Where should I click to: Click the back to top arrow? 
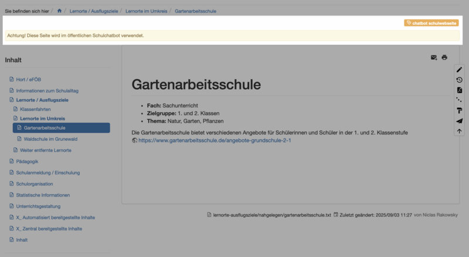tap(459, 131)
